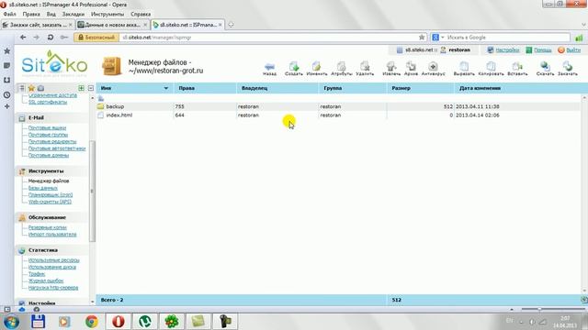Click the password wand key icon
The width and height of the screenshot is (588, 330).
64,38
